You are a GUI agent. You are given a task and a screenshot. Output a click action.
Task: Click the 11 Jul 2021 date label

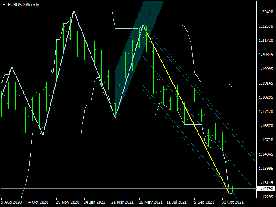click(176, 202)
